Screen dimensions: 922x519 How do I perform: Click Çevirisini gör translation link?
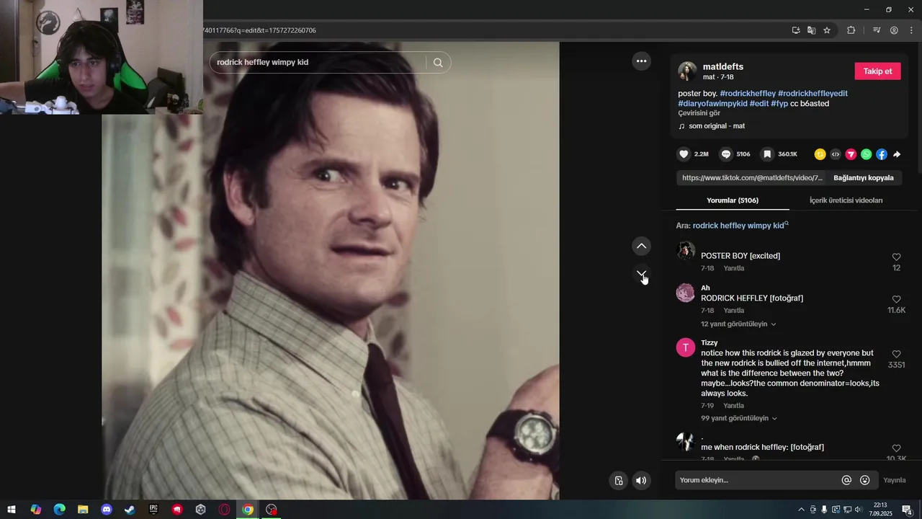[x=699, y=113]
